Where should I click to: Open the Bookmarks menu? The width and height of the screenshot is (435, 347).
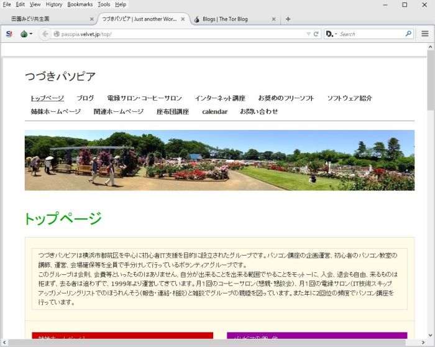pos(80,4)
